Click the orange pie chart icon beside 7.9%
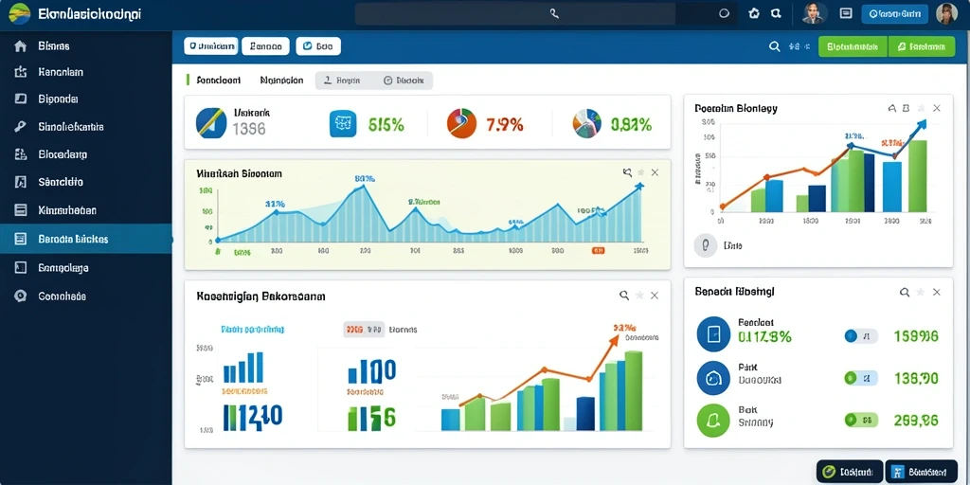Image resolution: width=970 pixels, height=485 pixels. 461,123
